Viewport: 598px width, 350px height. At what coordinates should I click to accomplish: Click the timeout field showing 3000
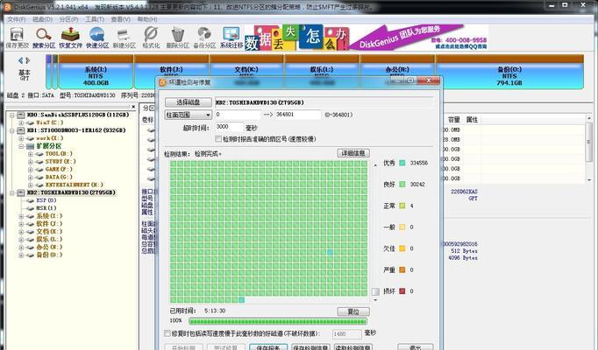[x=229, y=127]
